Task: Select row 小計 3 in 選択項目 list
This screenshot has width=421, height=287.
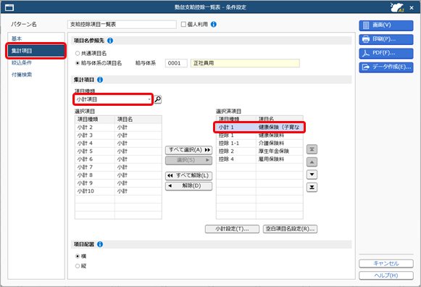Action: pos(118,136)
